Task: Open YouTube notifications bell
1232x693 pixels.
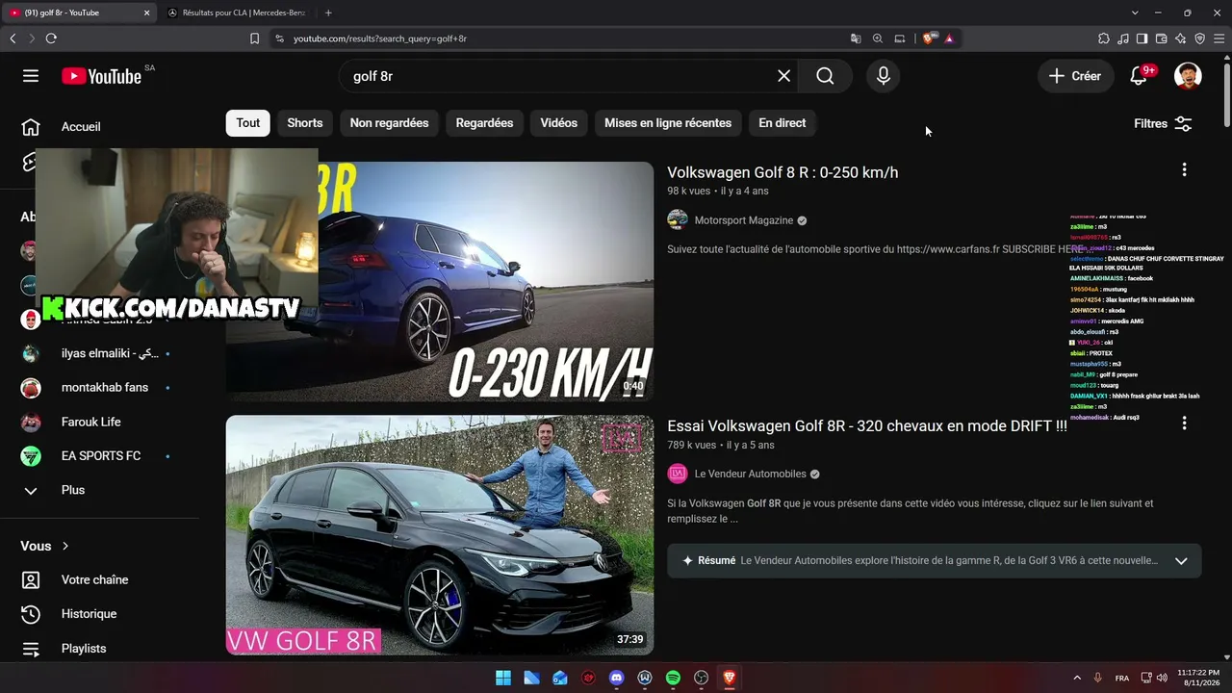Action: [1140, 76]
